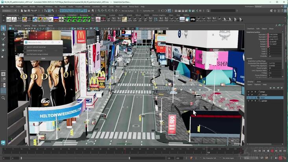Click the black cross move shelf icon
This screenshot has width=288, height=162.
coord(61,19)
